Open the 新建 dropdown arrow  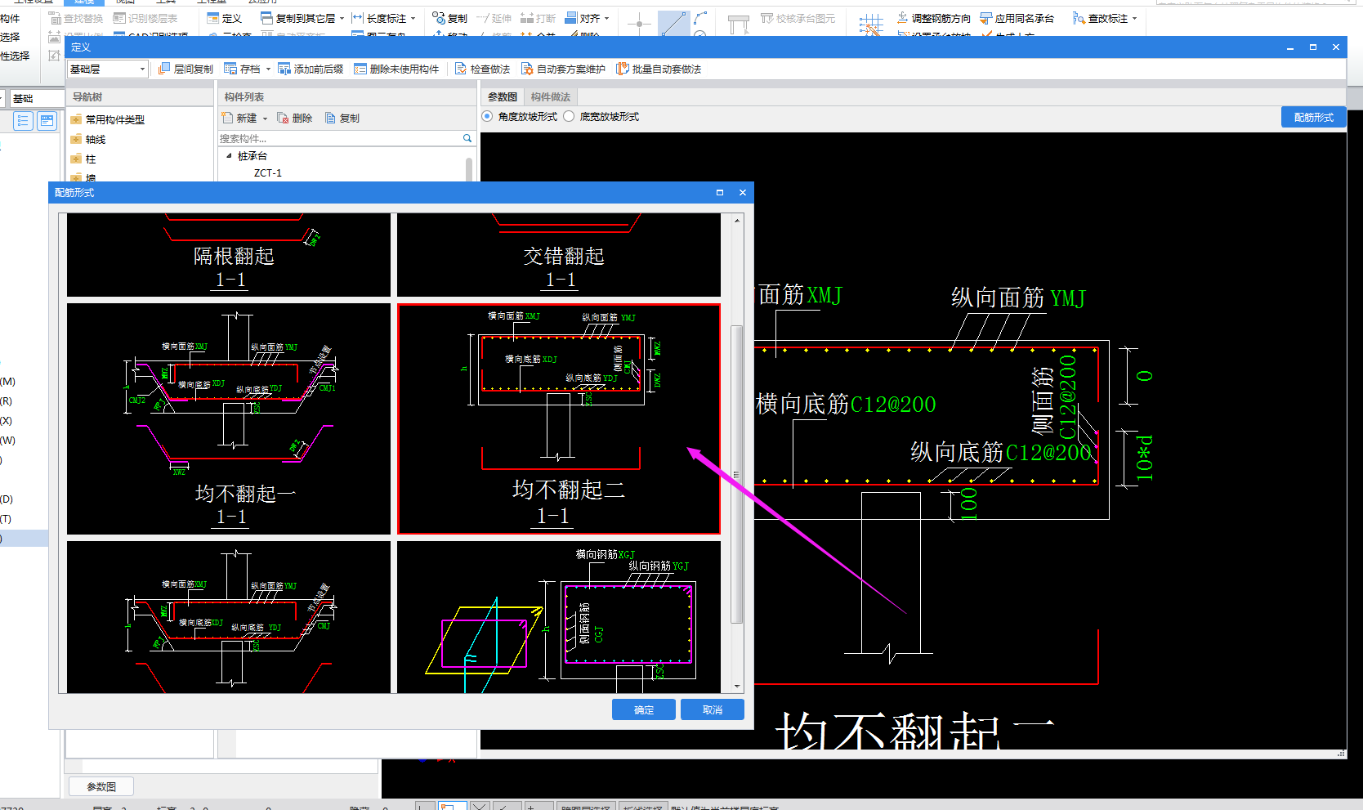(265, 119)
